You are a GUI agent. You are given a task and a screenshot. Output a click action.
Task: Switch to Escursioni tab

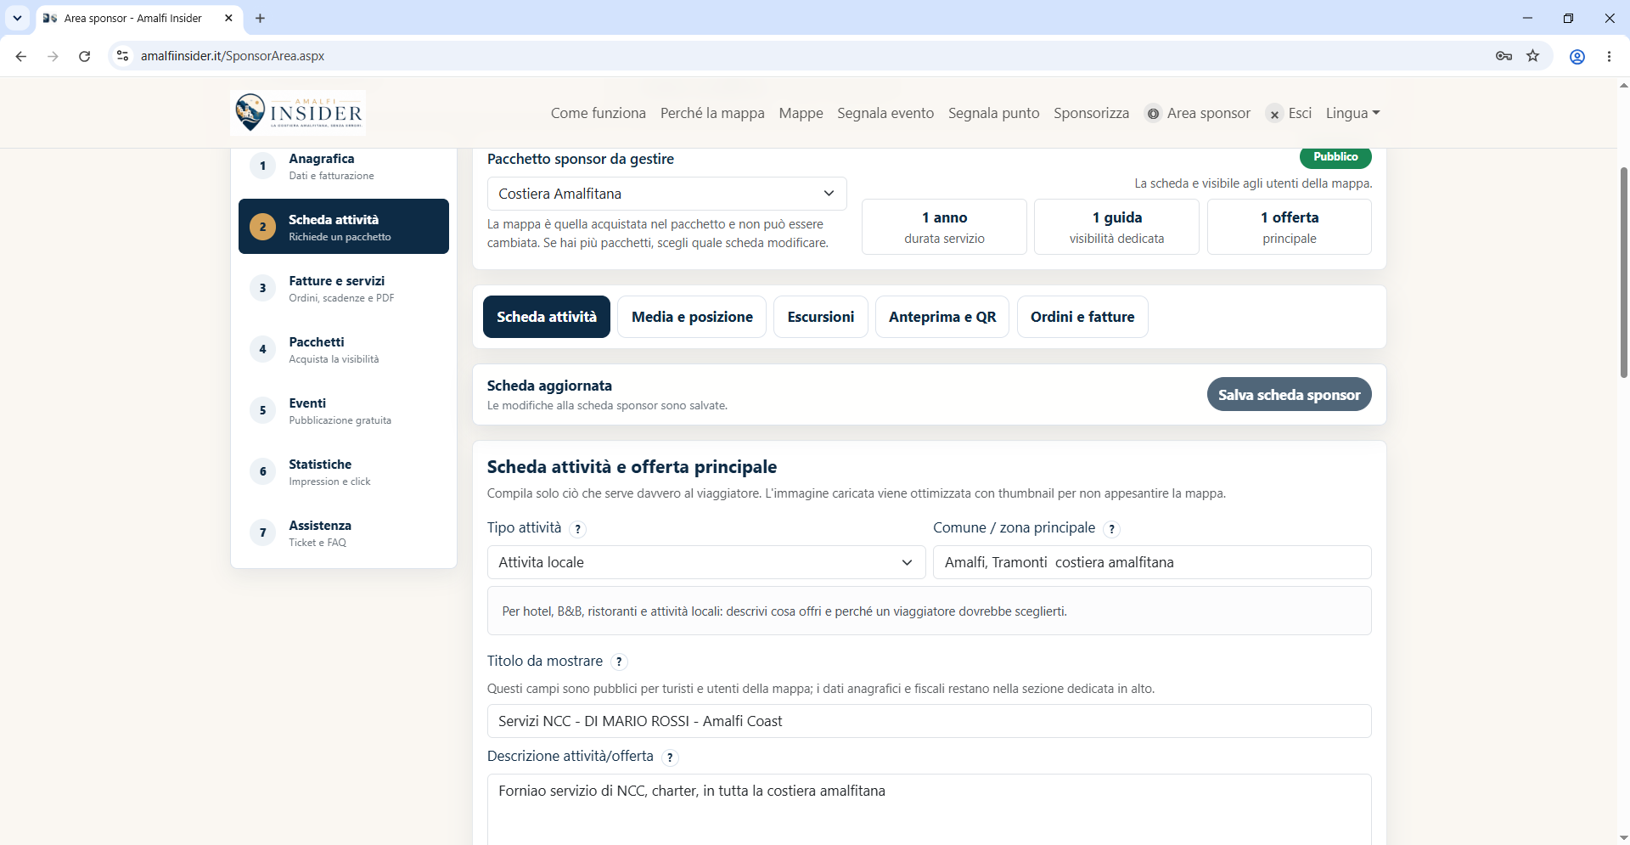click(821, 317)
